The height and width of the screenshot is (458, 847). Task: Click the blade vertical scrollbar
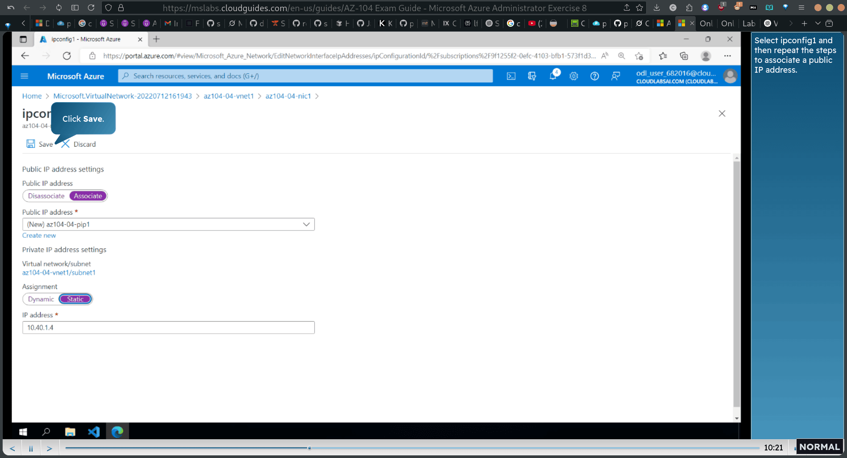pyautogui.click(x=736, y=283)
